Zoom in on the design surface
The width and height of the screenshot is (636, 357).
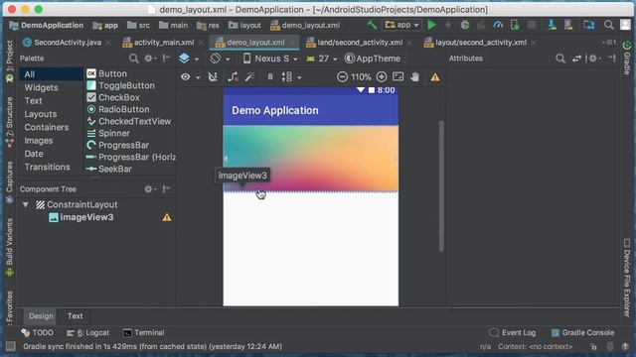(x=382, y=77)
